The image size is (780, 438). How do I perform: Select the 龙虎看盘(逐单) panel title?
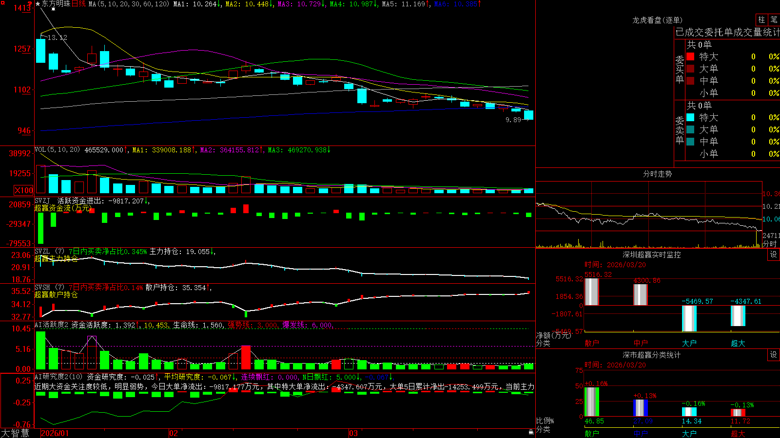[x=657, y=20]
